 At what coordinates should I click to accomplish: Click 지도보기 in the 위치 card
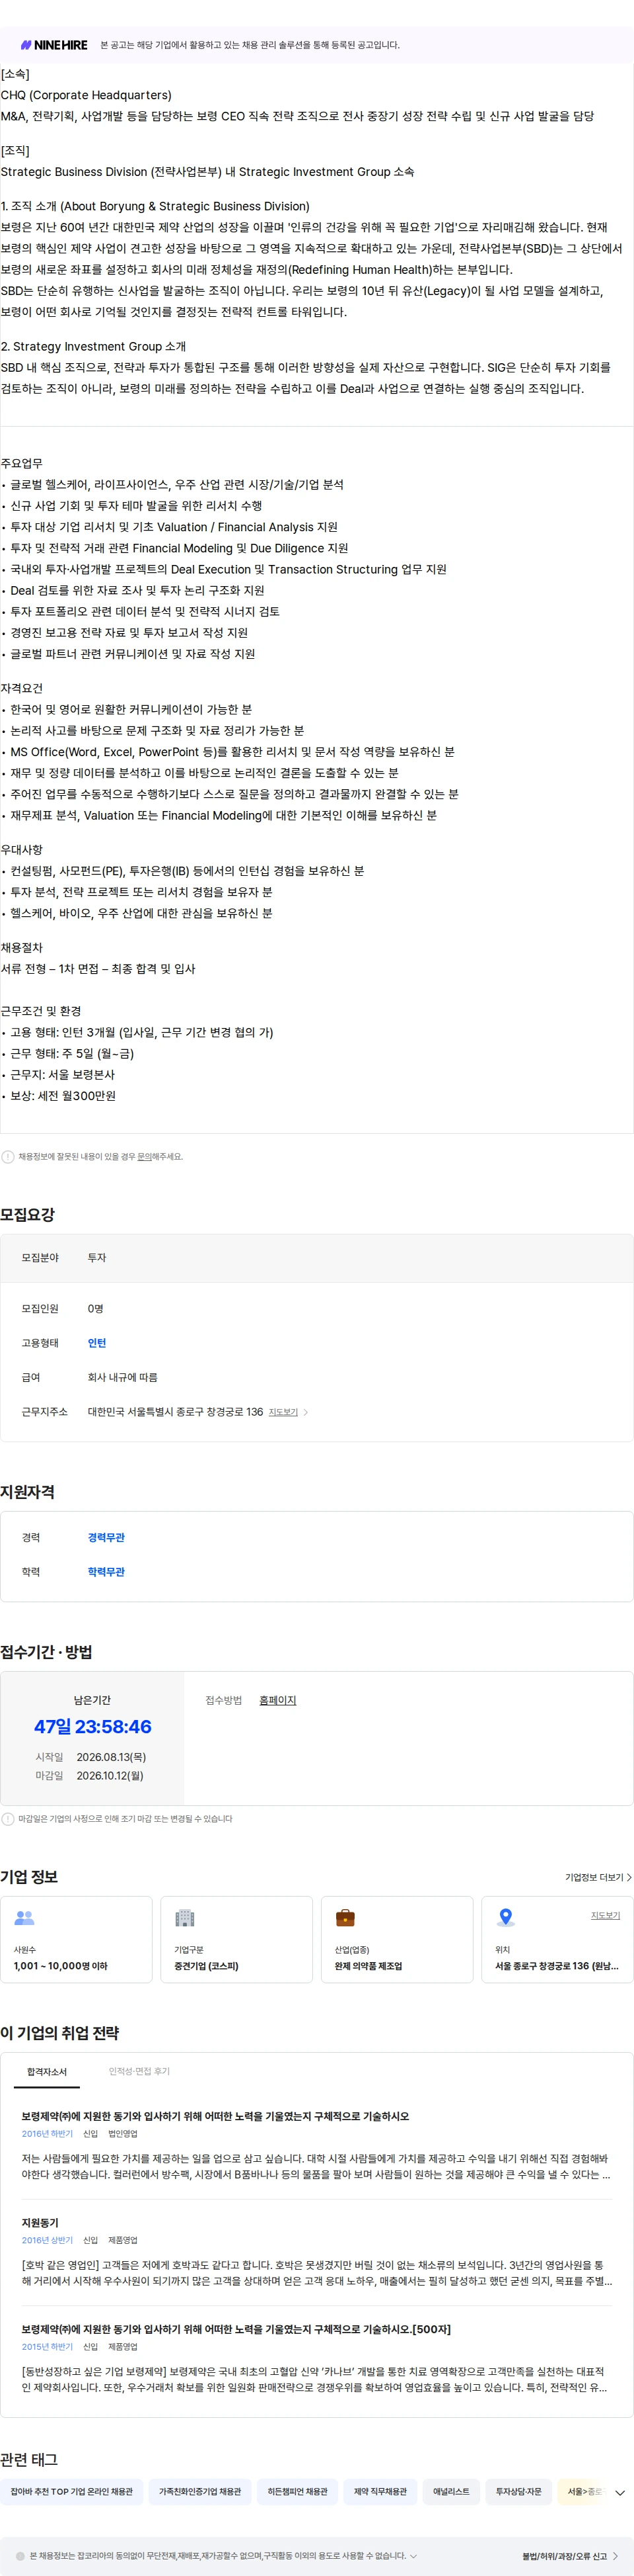coord(605,1915)
